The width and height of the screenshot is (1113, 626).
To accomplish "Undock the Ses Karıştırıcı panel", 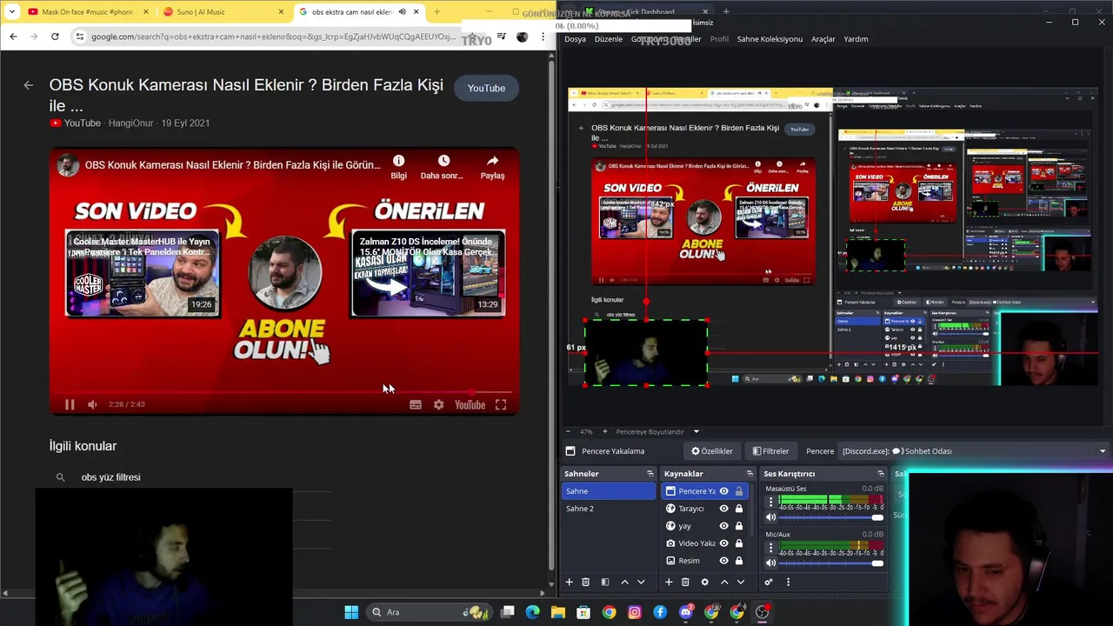I will click(x=880, y=474).
